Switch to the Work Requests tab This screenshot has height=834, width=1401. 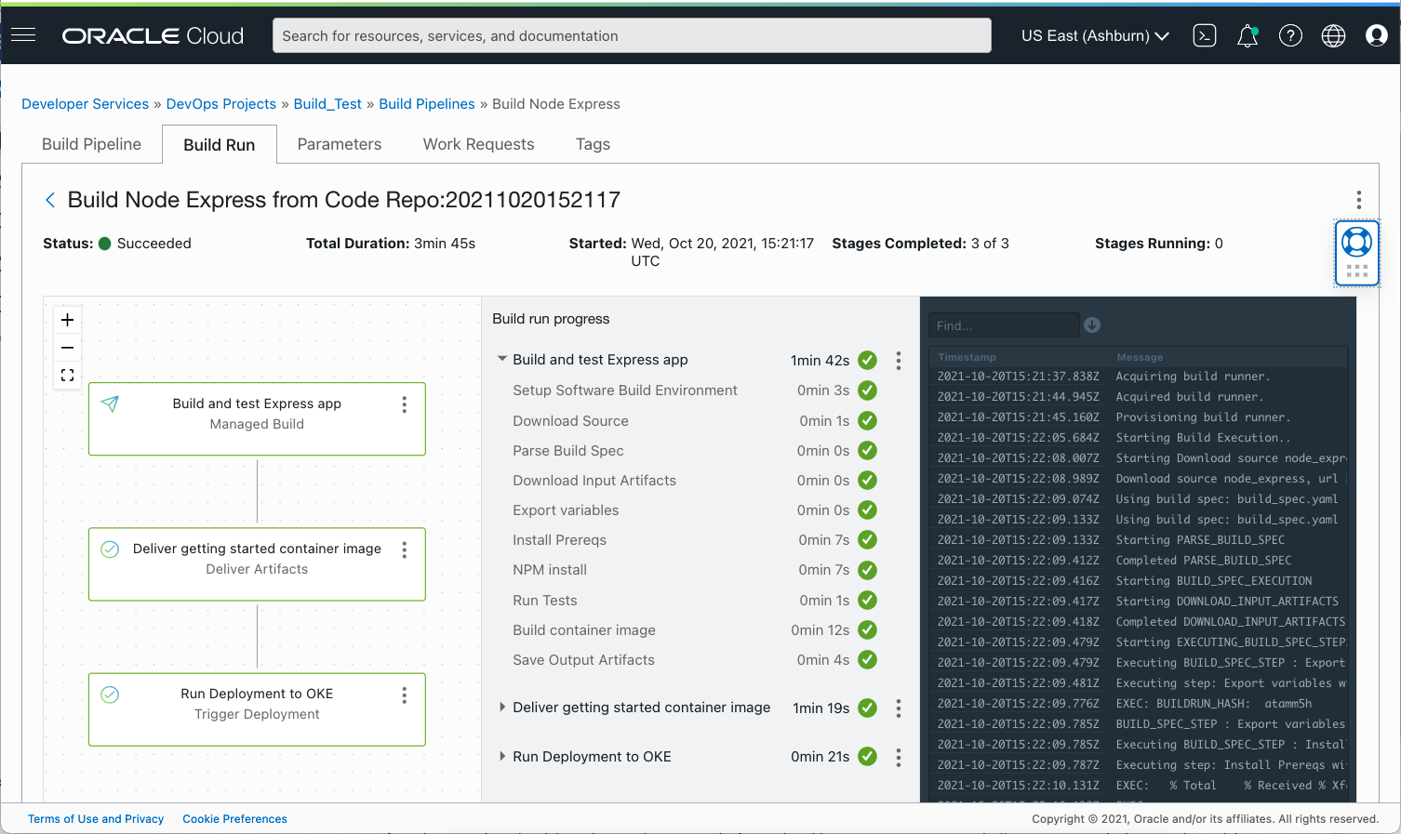pos(478,144)
